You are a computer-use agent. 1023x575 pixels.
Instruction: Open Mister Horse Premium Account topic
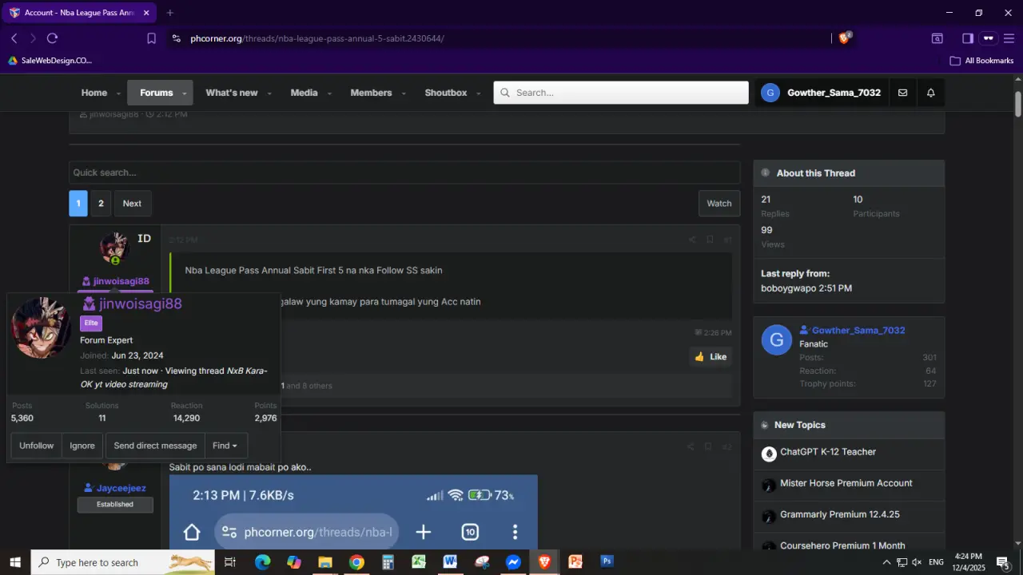click(846, 483)
